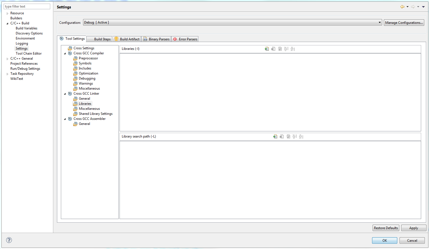Select Logging in left tree
429x249 pixels.
click(x=22, y=43)
